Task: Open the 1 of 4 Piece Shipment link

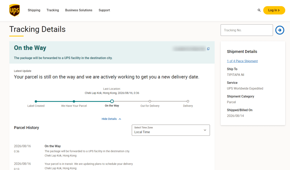Action: pyautogui.click(x=242, y=61)
